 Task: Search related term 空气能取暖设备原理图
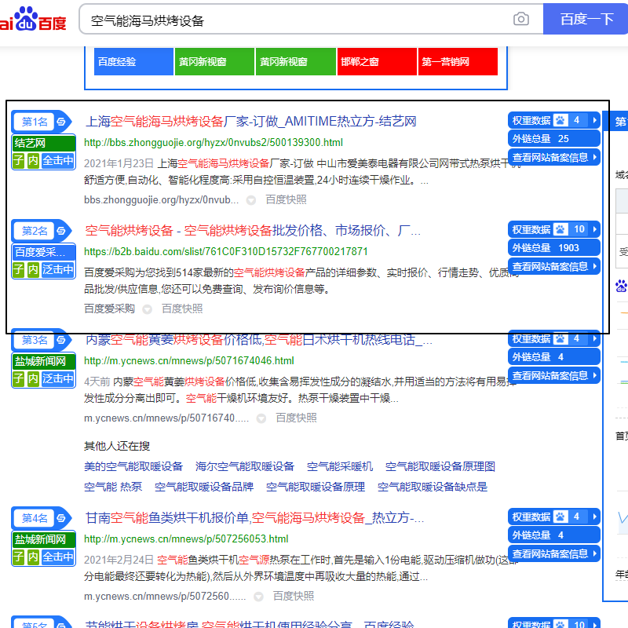pyautogui.click(x=440, y=466)
